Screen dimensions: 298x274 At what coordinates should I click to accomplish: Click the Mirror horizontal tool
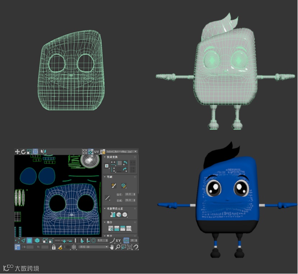[x=43, y=152]
